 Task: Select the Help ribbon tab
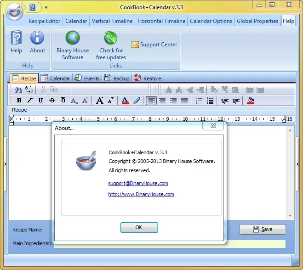288,21
